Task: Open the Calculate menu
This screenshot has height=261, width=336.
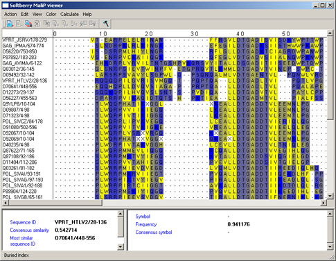Action: 69,14
